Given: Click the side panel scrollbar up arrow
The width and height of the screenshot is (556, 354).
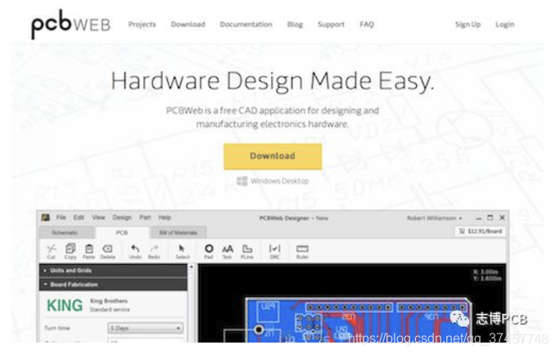Looking at the screenshot, I should click(192, 267).
